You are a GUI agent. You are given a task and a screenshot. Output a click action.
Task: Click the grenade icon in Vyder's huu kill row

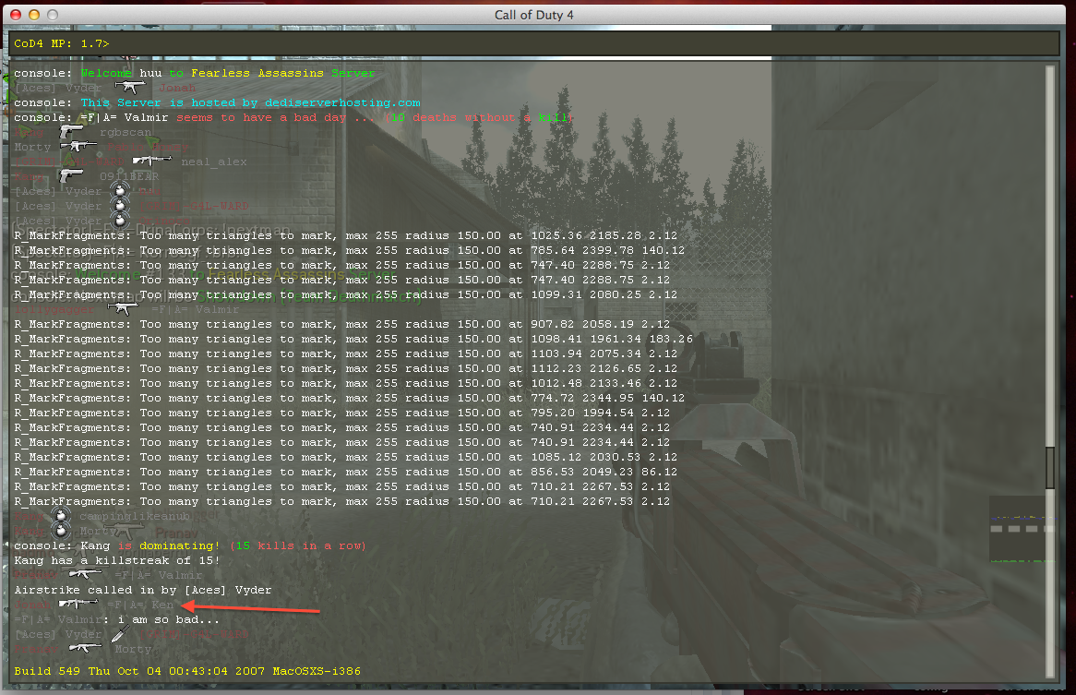[x=120, y=191]
